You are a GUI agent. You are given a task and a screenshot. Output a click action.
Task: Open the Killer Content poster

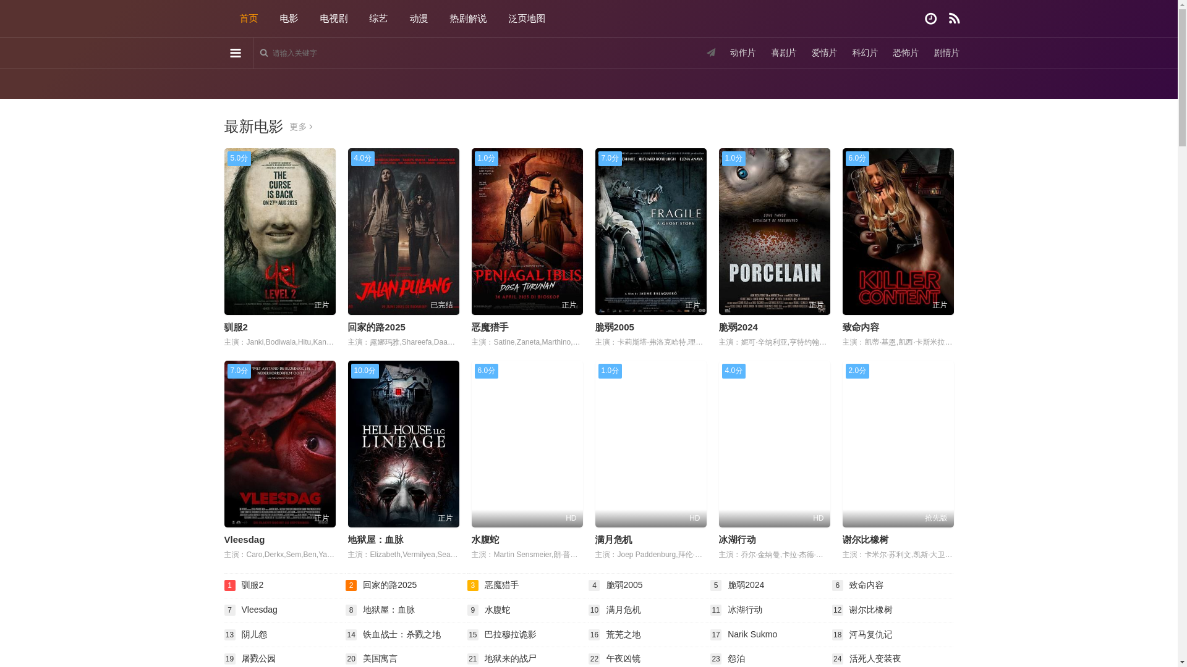(x=898, y=232)
